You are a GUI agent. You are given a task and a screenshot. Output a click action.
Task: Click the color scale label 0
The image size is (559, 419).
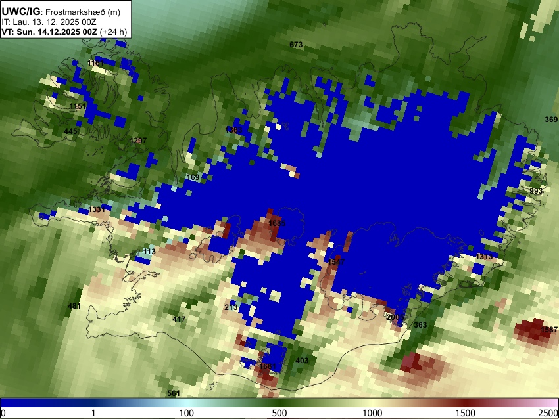point(3,413)
